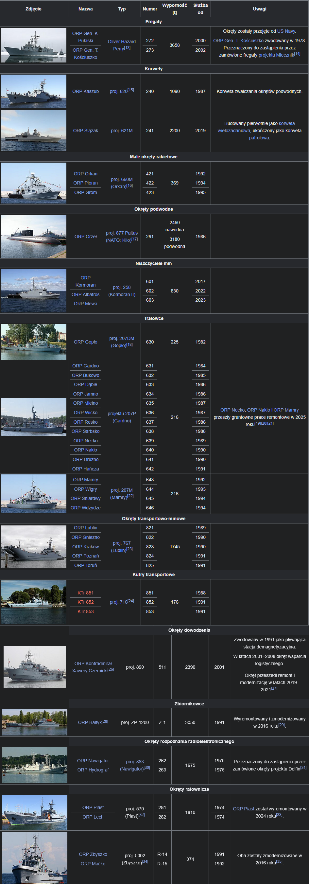
Task: Open the ORP Sarbsko link
Action: pyautogui.click(x=85, y=431)
